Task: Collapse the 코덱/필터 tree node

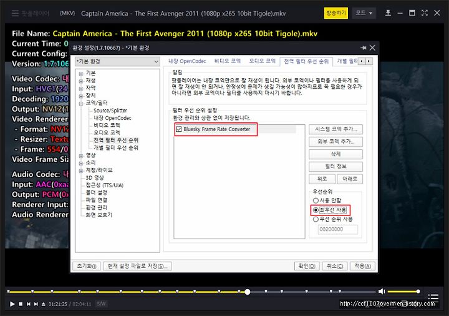Action: [81, 104]
